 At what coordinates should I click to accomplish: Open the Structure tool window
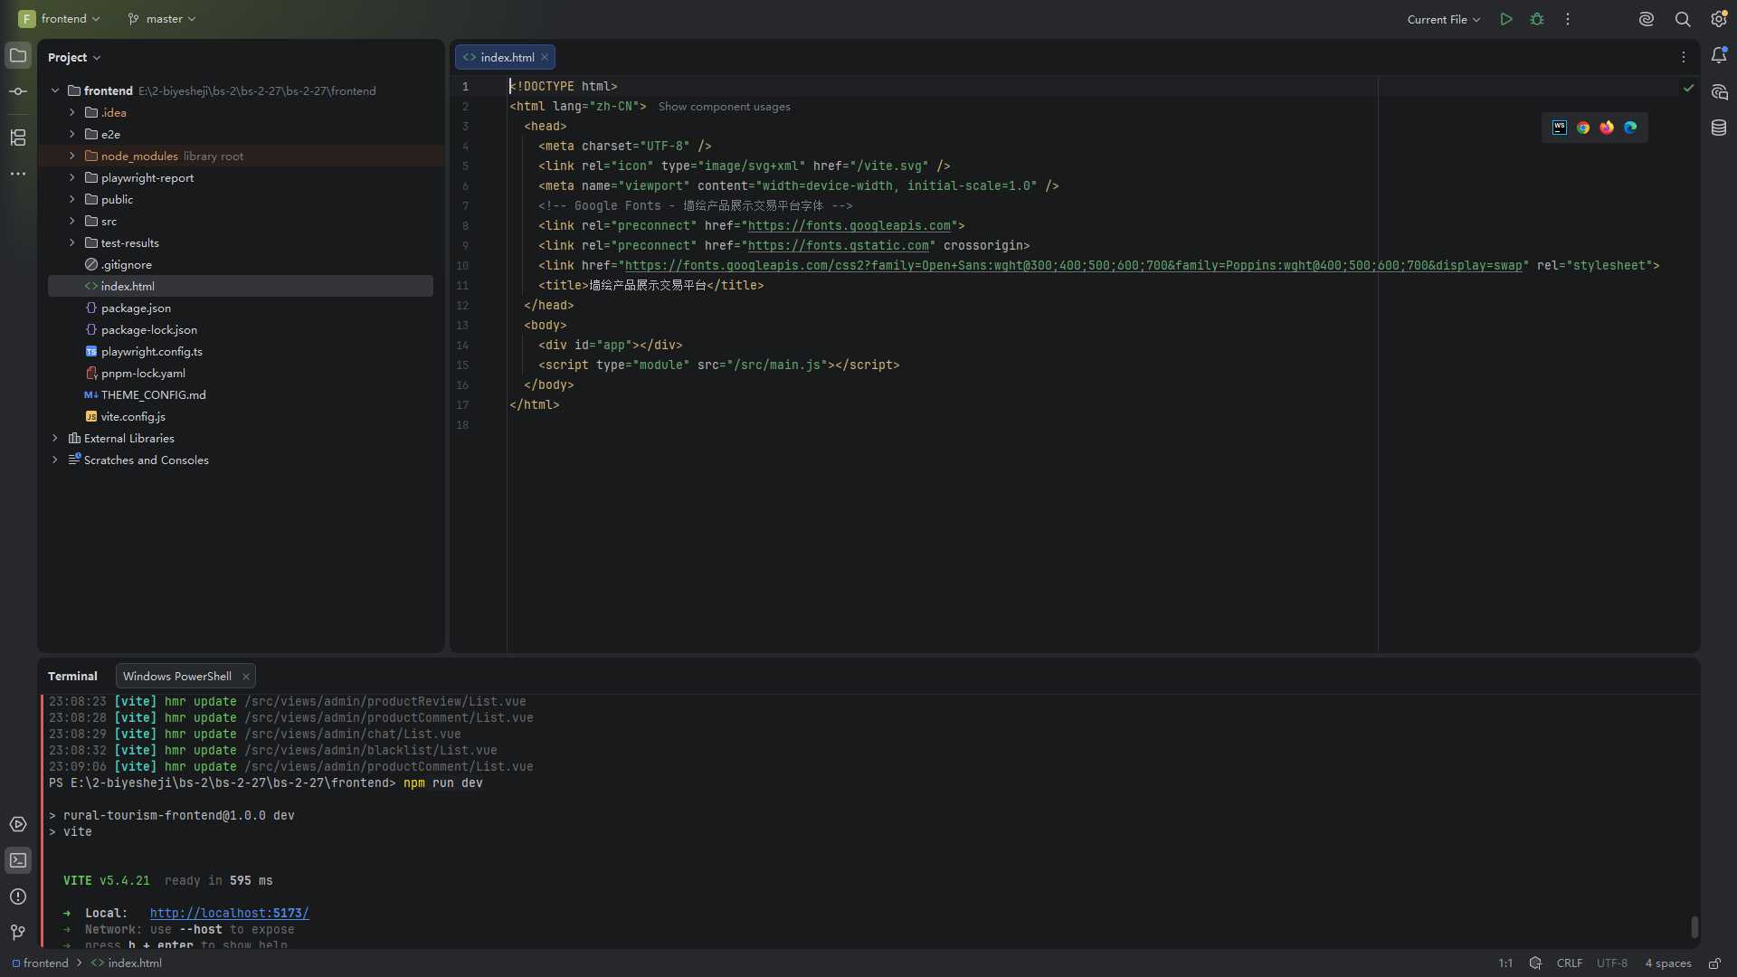click(18, 138)
